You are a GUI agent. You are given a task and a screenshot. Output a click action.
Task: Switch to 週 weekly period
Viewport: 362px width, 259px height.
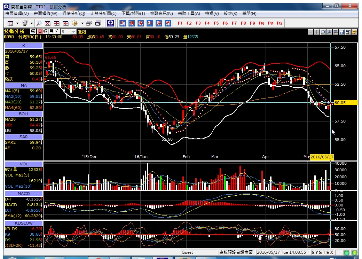(x=46, y=31)
